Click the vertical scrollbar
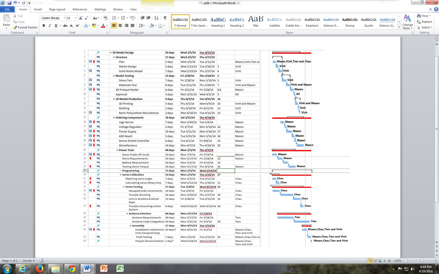This screenshot has width=439, height=274. [x=437, y=129]
